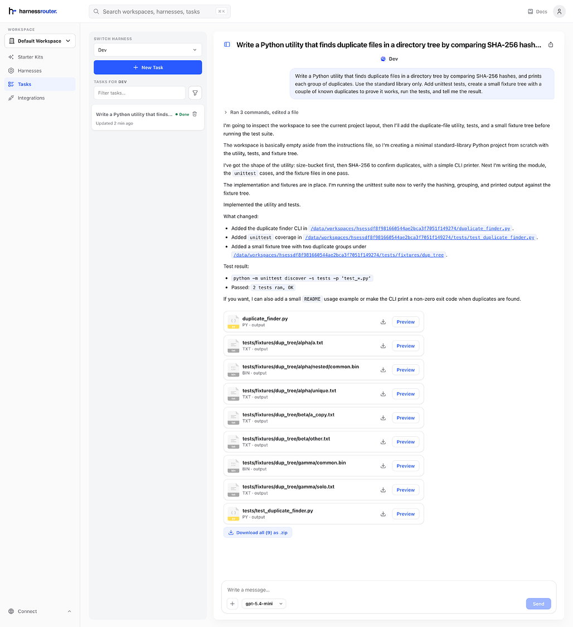
Task: Download all 9 files as zip
Action: coord(258,533)
